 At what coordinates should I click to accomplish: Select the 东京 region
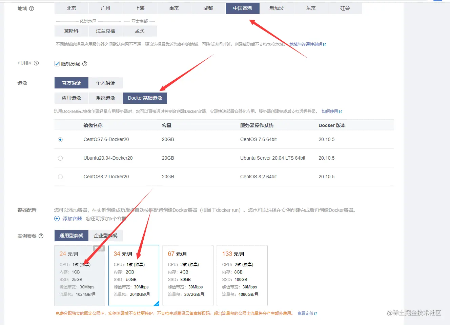tap(310, 8)
